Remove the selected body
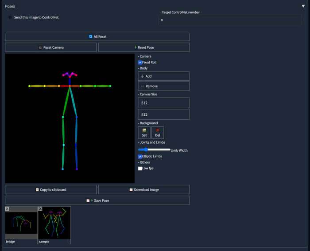Viewport: 310px width, 251px height. (x=163, y=86)
